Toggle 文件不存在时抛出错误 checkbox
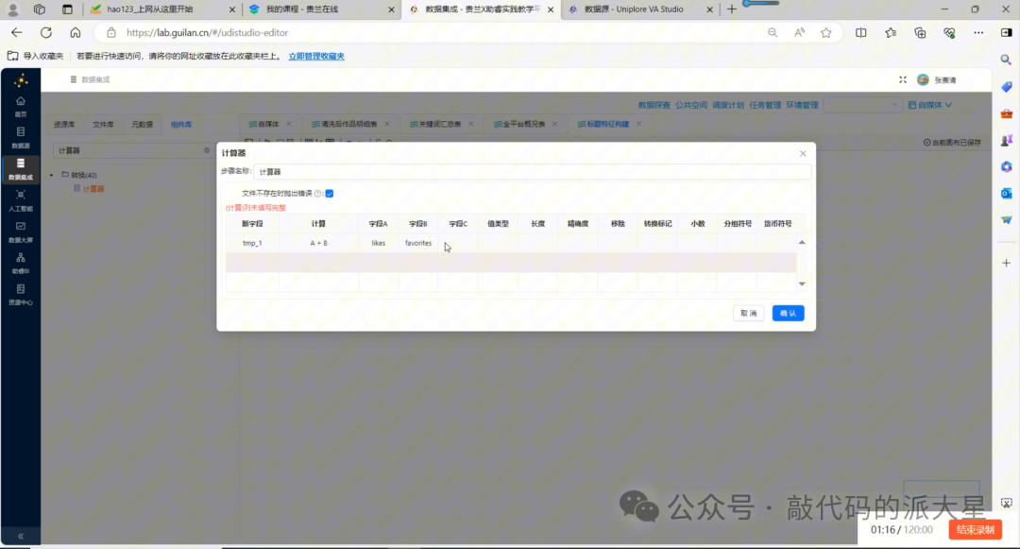Image resolution: width=1020 pixels, height=549 pixels. click(x=330, y=193)
